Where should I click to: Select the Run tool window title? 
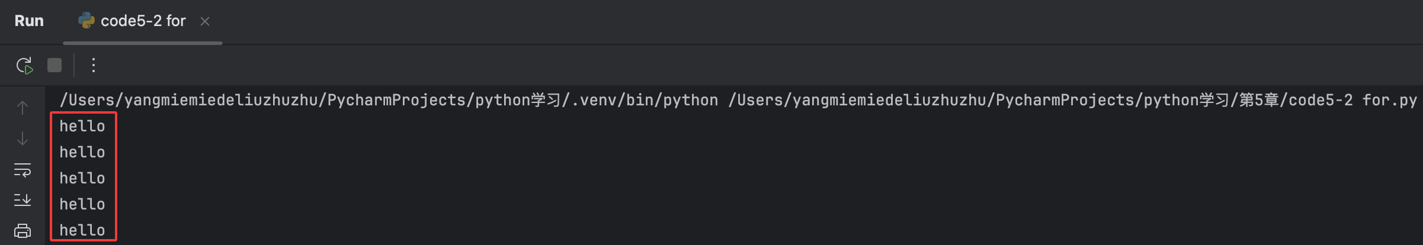(29, 21)
